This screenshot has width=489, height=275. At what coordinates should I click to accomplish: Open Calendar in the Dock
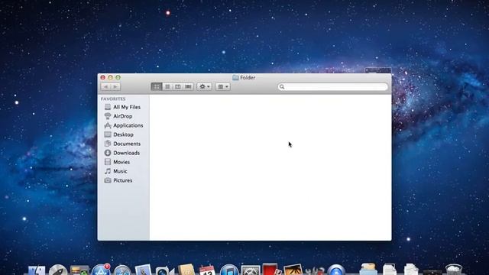tap(207, 270)
